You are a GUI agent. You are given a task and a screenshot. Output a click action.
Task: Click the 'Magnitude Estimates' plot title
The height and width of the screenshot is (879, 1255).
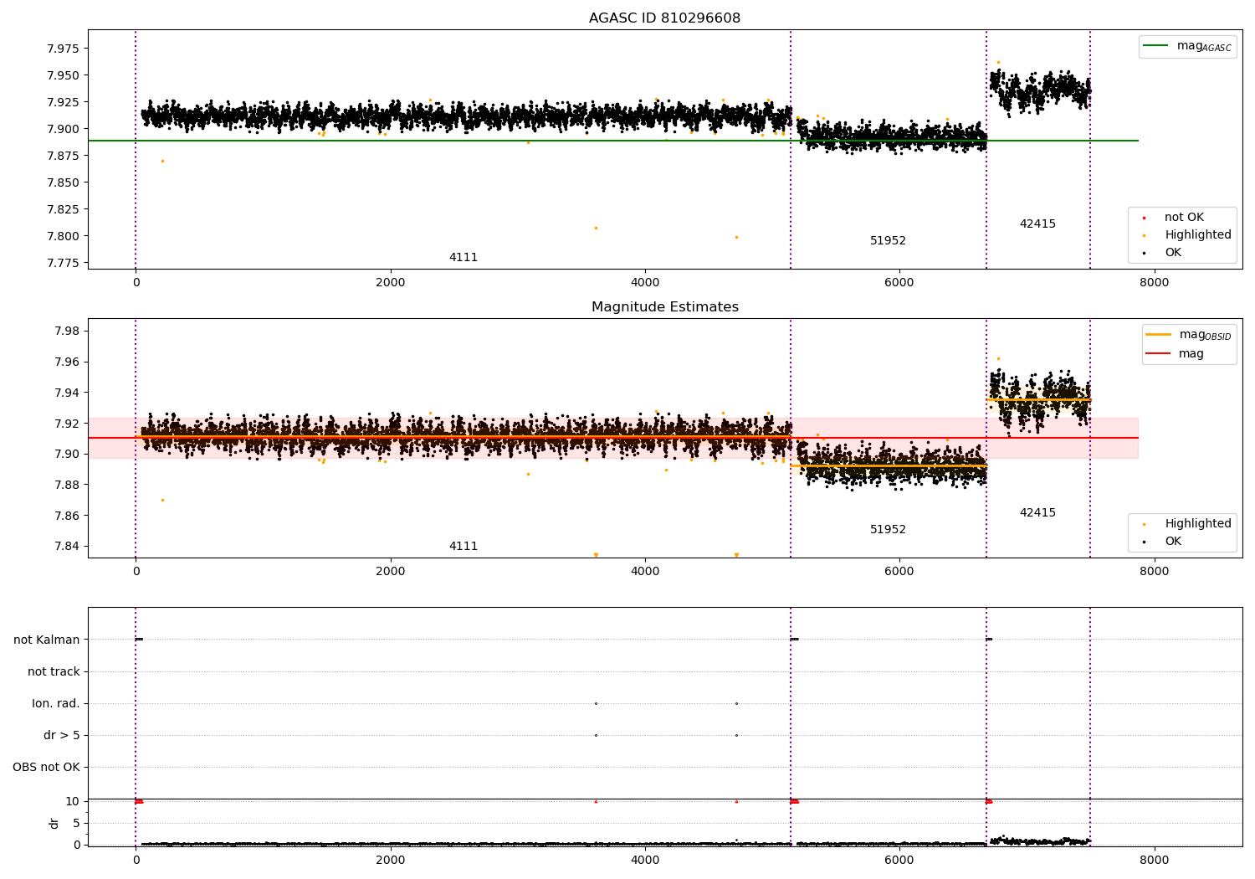[664, 307]
